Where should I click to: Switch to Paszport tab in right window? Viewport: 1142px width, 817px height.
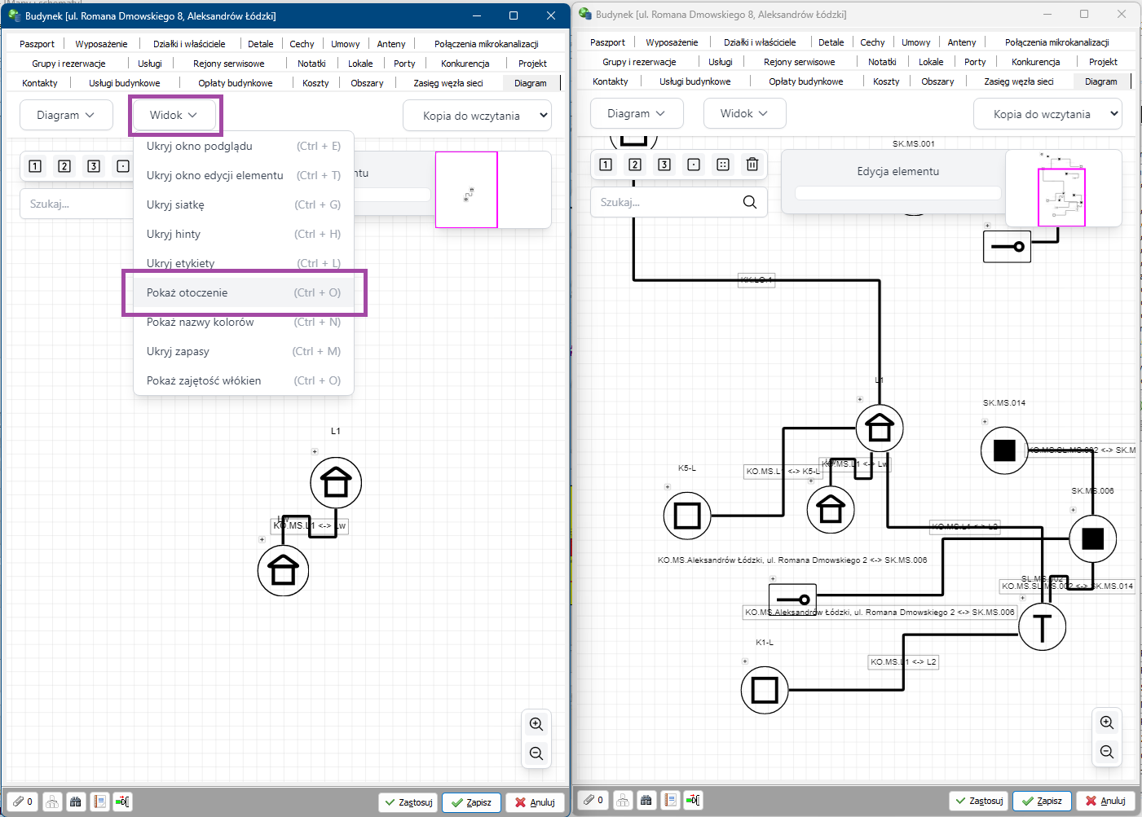point(607,42)
